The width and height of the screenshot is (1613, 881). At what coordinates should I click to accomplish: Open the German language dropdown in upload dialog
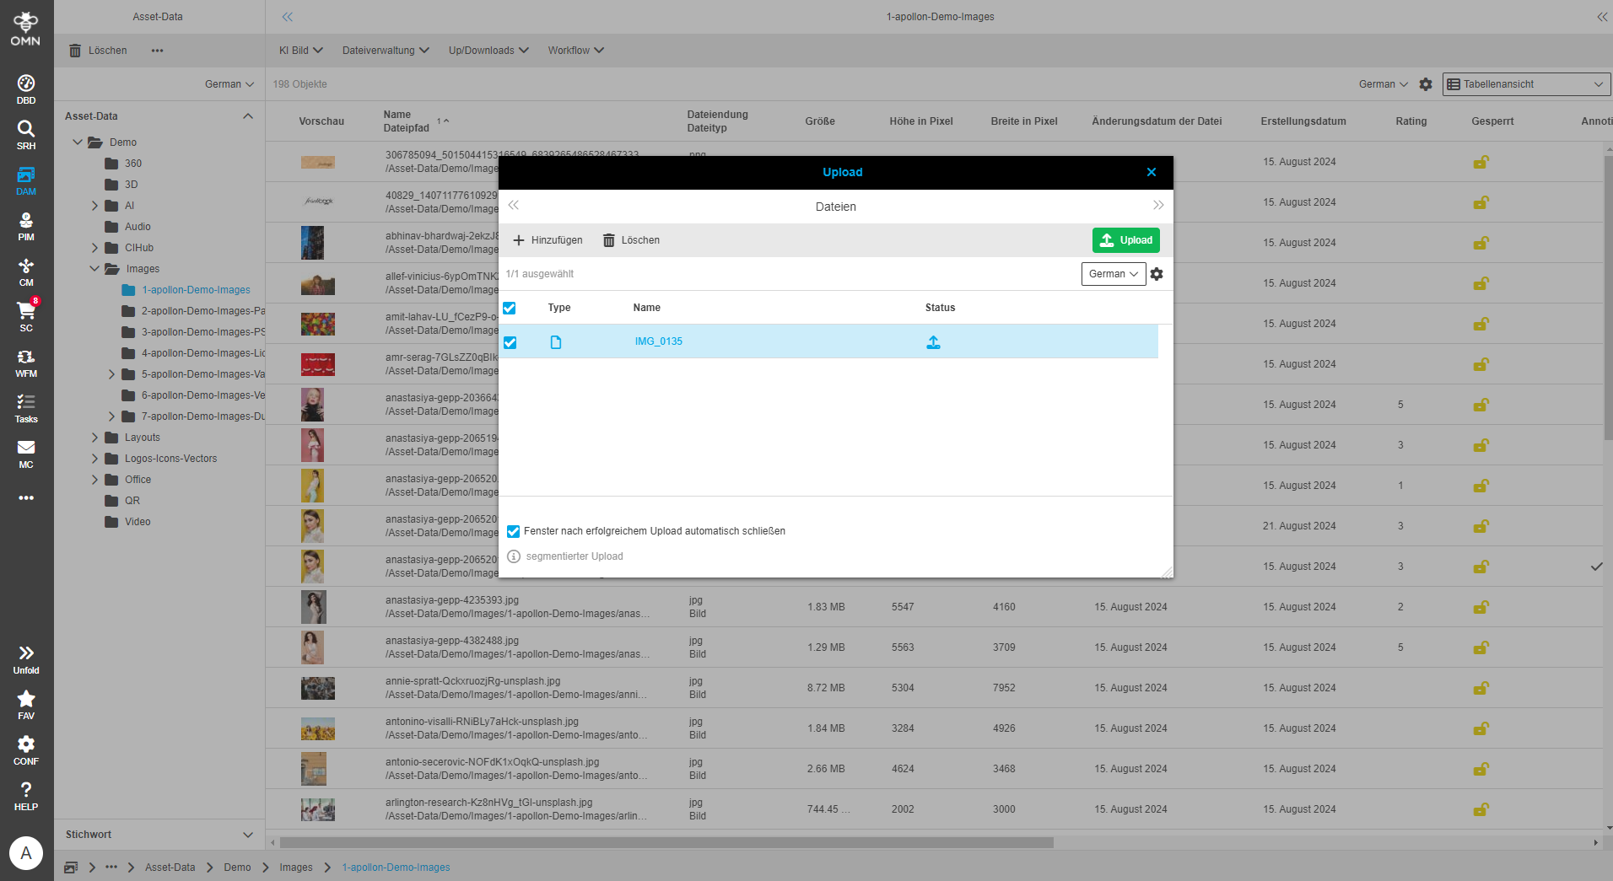pos(1113,274)
